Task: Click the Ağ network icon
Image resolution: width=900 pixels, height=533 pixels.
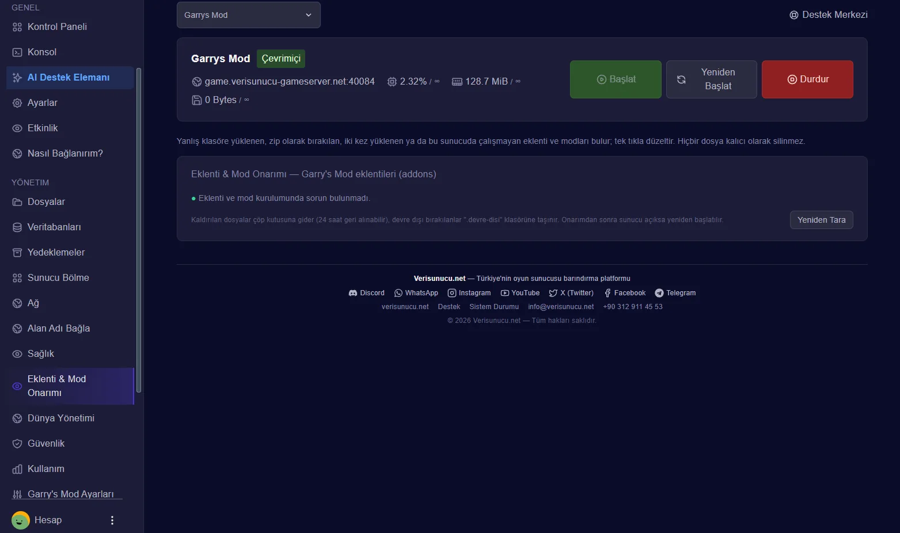Action: click(x=17, y=303)
